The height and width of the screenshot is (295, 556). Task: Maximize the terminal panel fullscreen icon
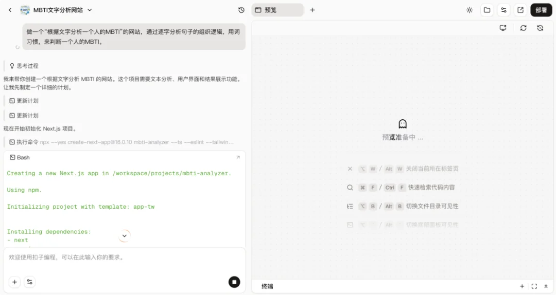[534, 286]
